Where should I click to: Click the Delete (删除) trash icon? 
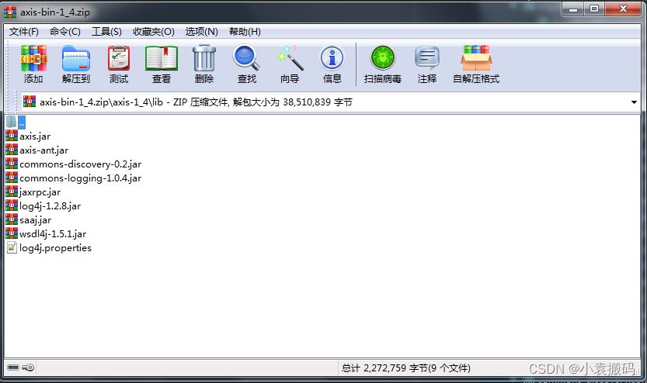pyautogui.click(x=204, y=59)
